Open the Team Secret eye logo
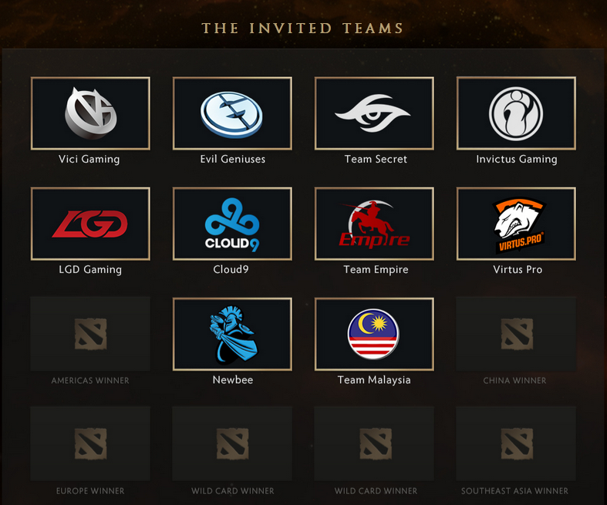The height and width of the screenshot is (505, 607). 374,113
